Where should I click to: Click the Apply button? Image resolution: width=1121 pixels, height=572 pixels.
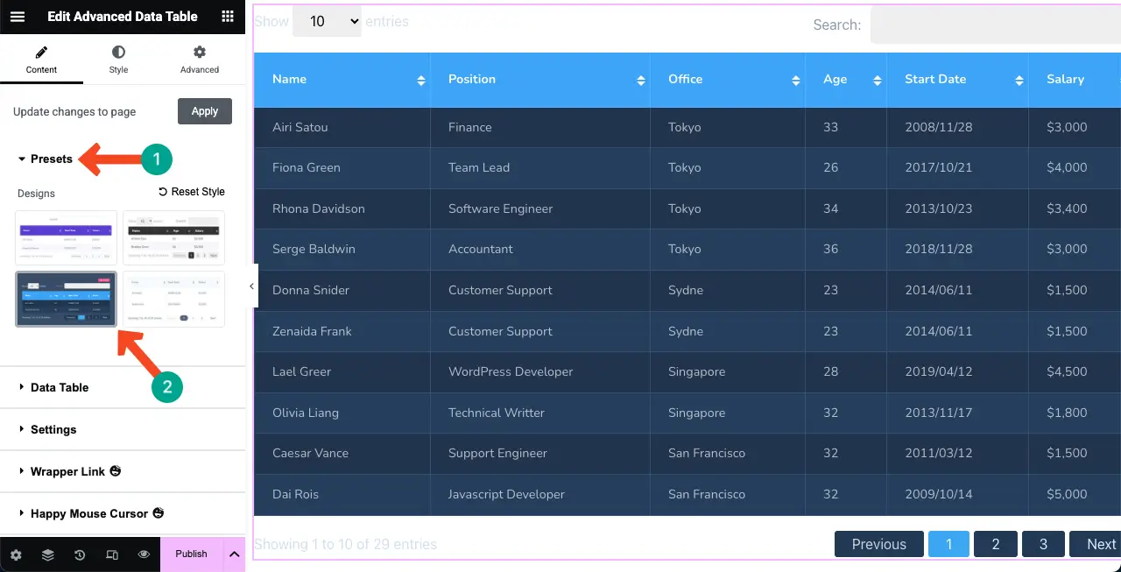pyautogui.click(x=205, y=111)
